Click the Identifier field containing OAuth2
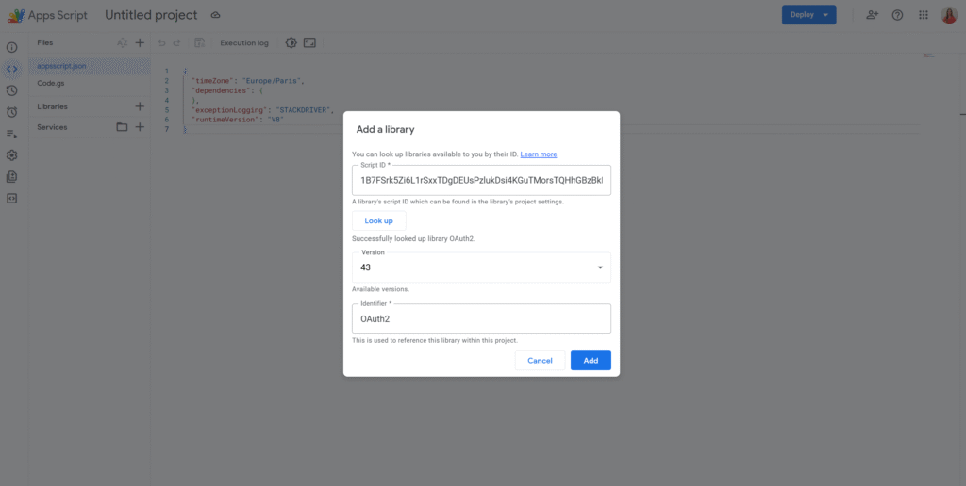The height and width of the screenshot is (486, 966). click(x=481, y=318)
